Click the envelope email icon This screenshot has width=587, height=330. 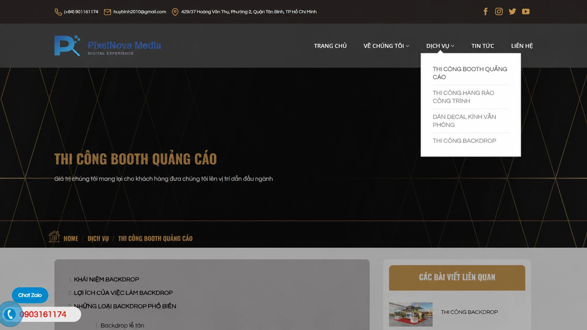(107, 12)
